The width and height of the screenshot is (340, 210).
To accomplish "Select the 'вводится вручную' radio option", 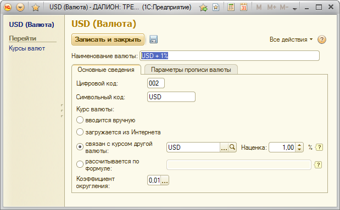I will click(80, 120).
